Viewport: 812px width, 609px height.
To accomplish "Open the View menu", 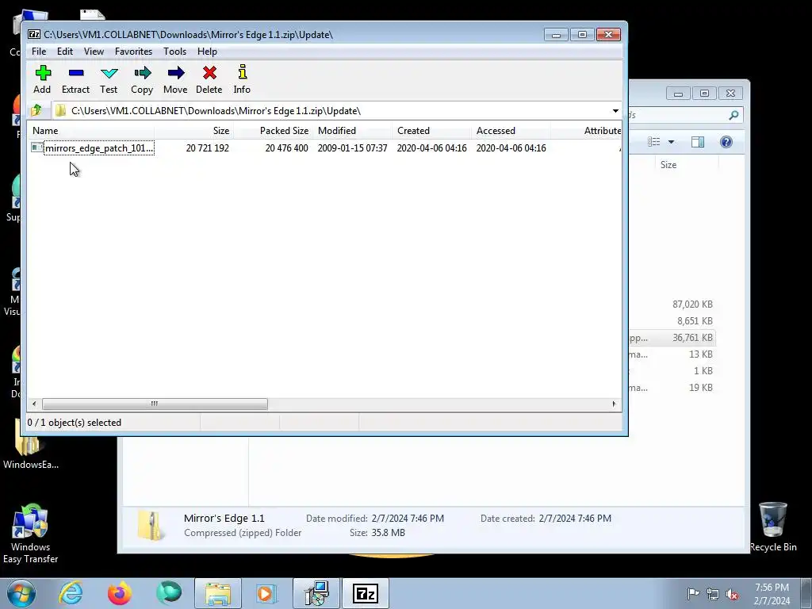I will pos(94,52).
